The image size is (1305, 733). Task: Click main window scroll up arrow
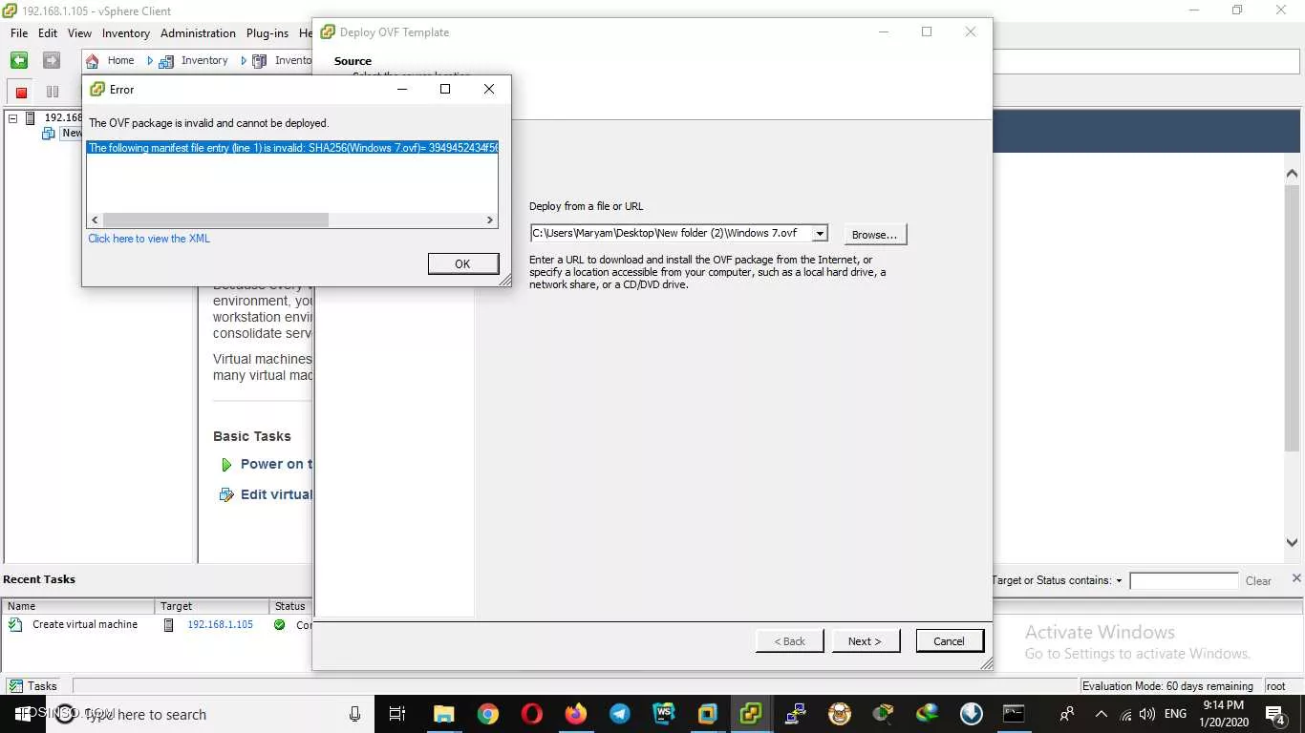point(1292,174)
